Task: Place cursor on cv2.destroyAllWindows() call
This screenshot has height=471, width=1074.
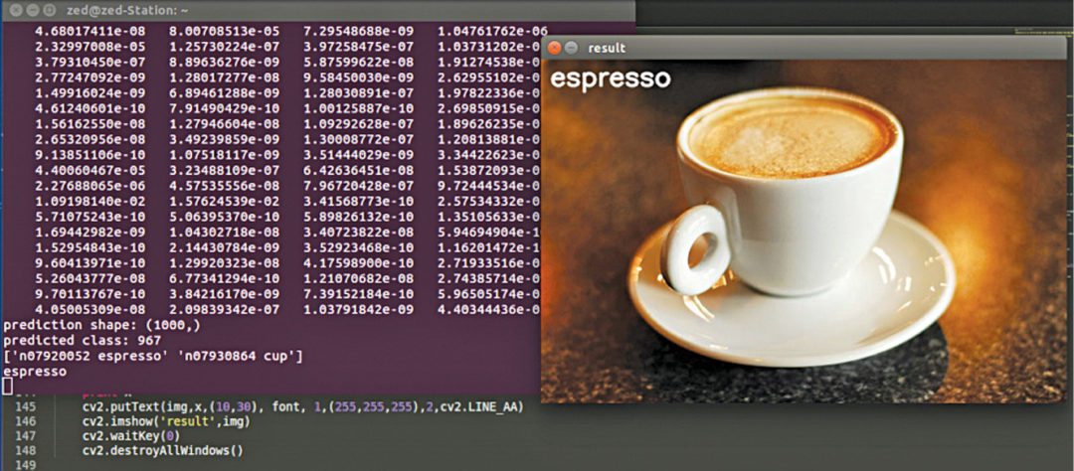Action: [163, 450]
